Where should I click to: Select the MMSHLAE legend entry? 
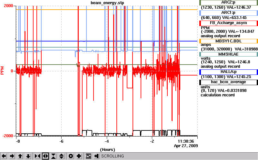pos(229,54)
